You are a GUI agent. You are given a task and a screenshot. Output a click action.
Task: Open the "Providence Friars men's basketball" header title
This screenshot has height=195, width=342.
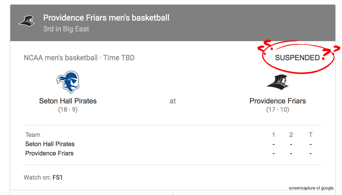pyautogui.click(x=106, y=18)
